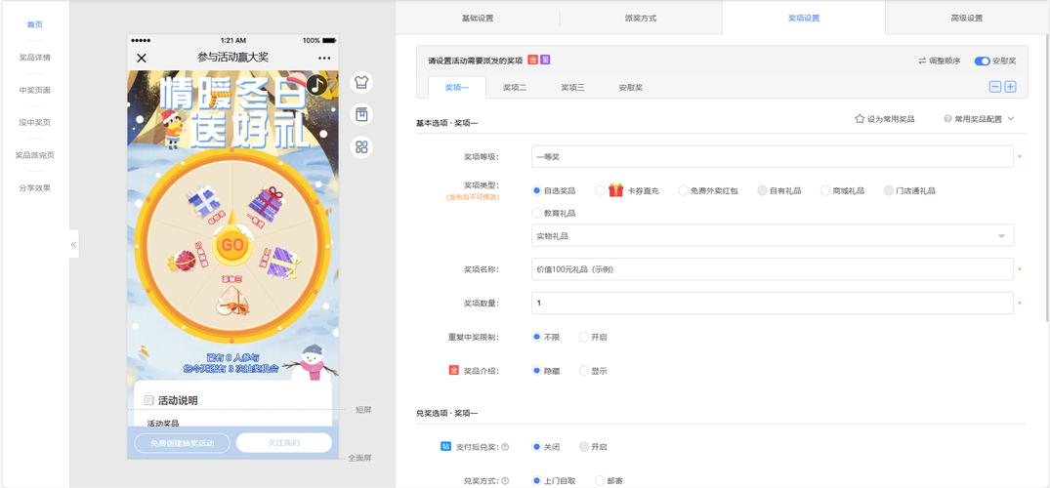
Task: Click 关注我们 button in preview
Action: (x=284, y=443)
